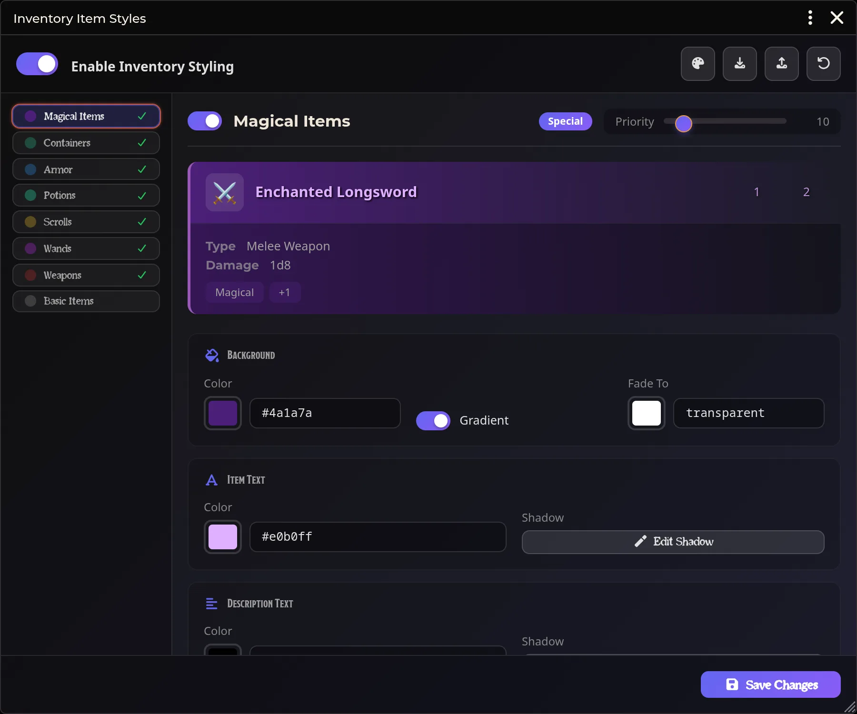Click the Background paint bucket icon
Screen dimensions: 857x714
(x=212, y=355)
